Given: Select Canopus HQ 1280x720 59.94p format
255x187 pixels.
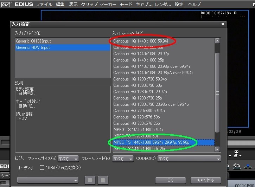Looking at the screenshot, I should click(164, 79).
